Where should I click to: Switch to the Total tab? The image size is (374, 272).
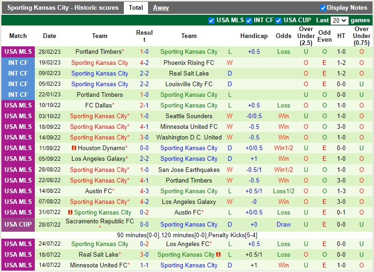click(135, 7)
